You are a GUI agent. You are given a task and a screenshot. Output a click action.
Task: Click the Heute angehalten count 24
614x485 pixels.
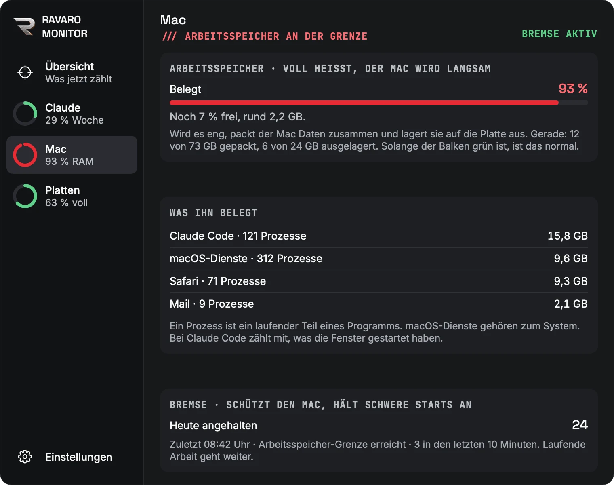coord(580,425)
